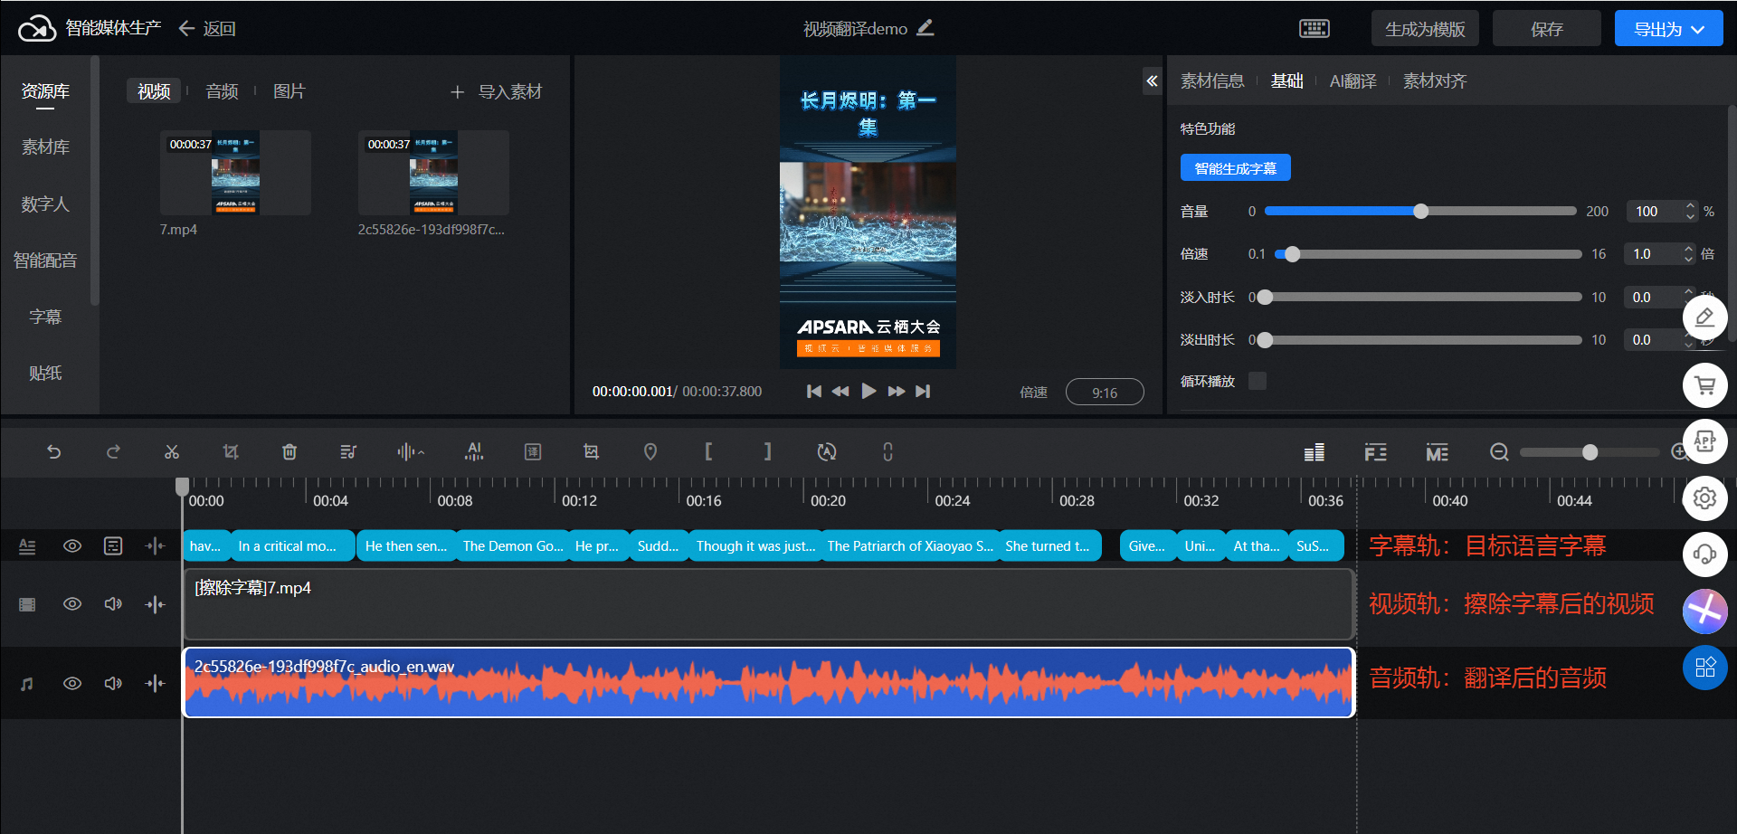Redo the last edit in timeline toolbar

113,451
